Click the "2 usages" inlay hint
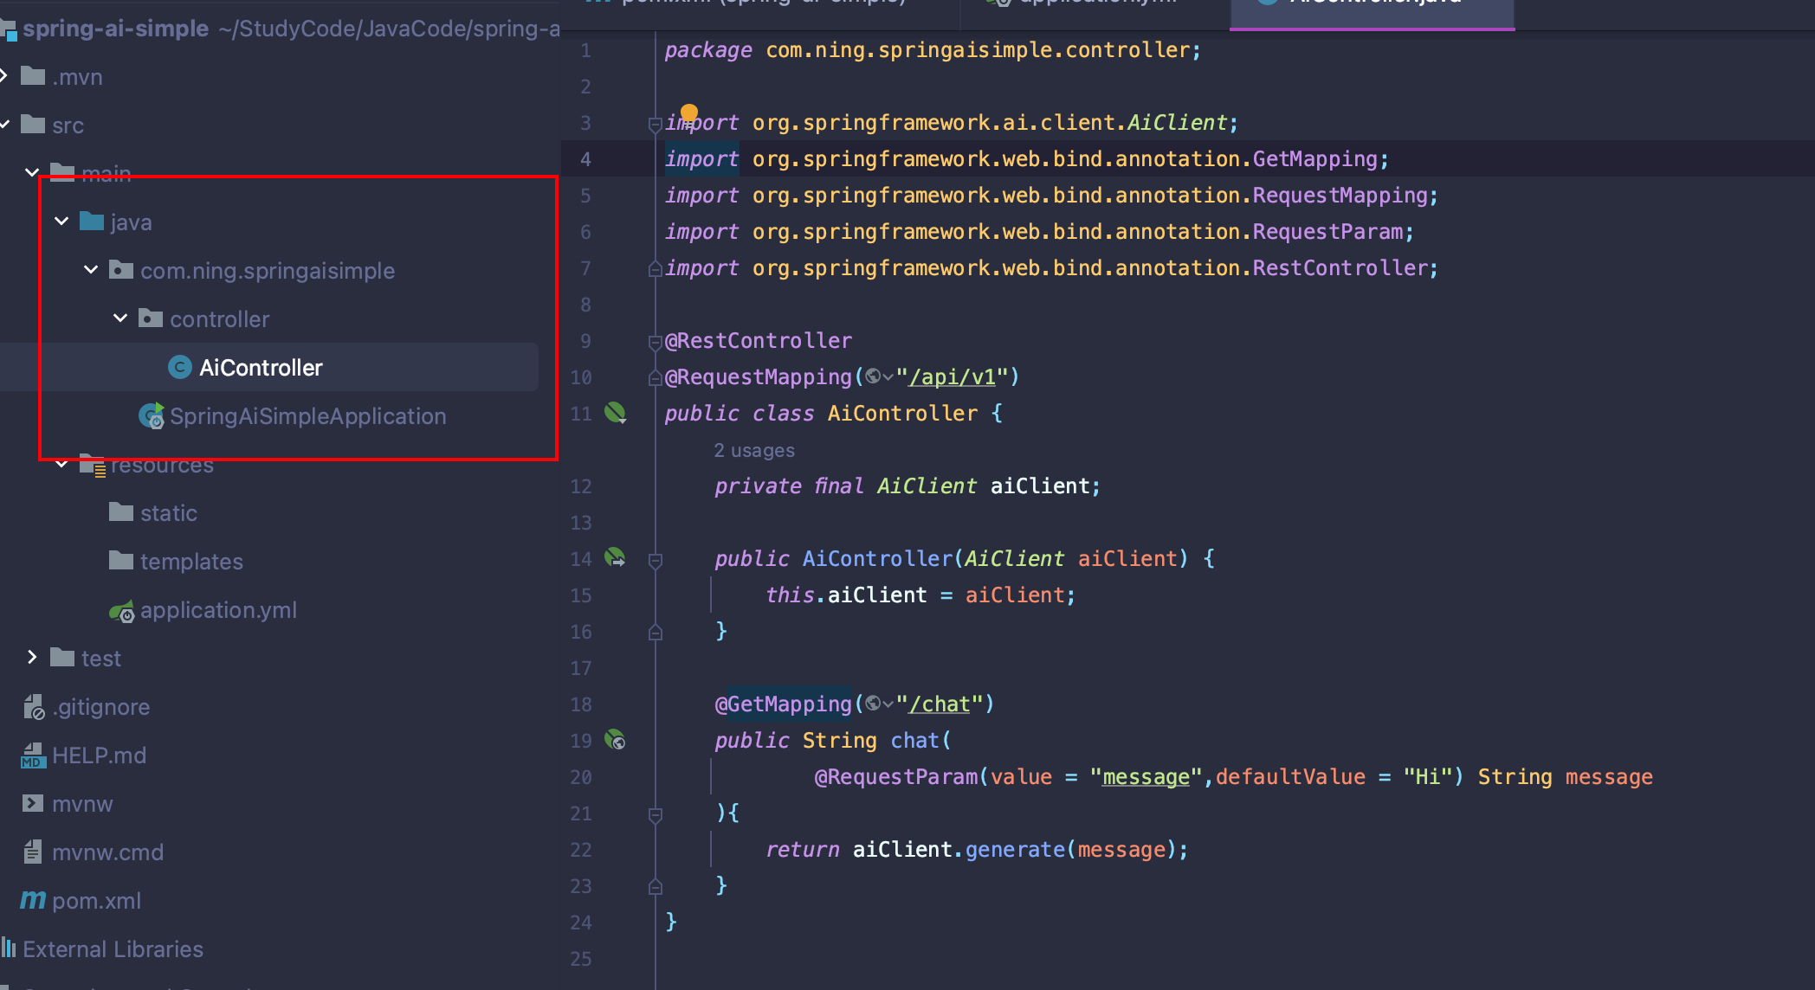 [x=753, y=450]
